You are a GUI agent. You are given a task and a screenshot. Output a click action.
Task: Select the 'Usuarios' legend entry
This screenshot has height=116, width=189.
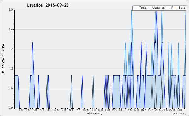pos(158,8)
